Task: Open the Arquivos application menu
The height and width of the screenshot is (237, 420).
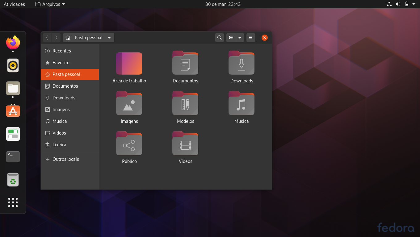Action: click(x=50, y=4)
